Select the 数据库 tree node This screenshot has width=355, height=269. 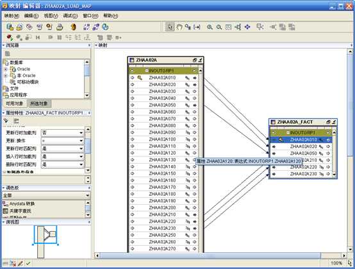(16, 62)
